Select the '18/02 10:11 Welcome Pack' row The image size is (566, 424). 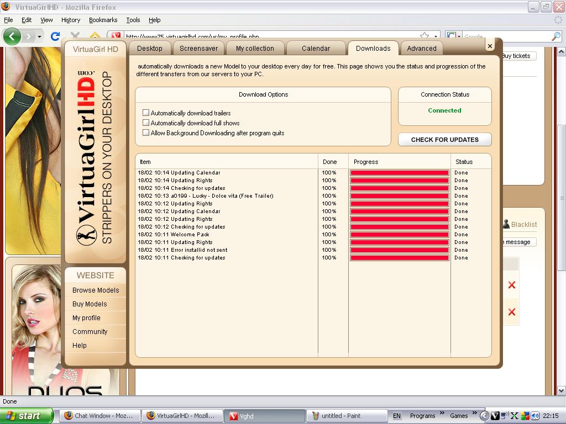313,235
